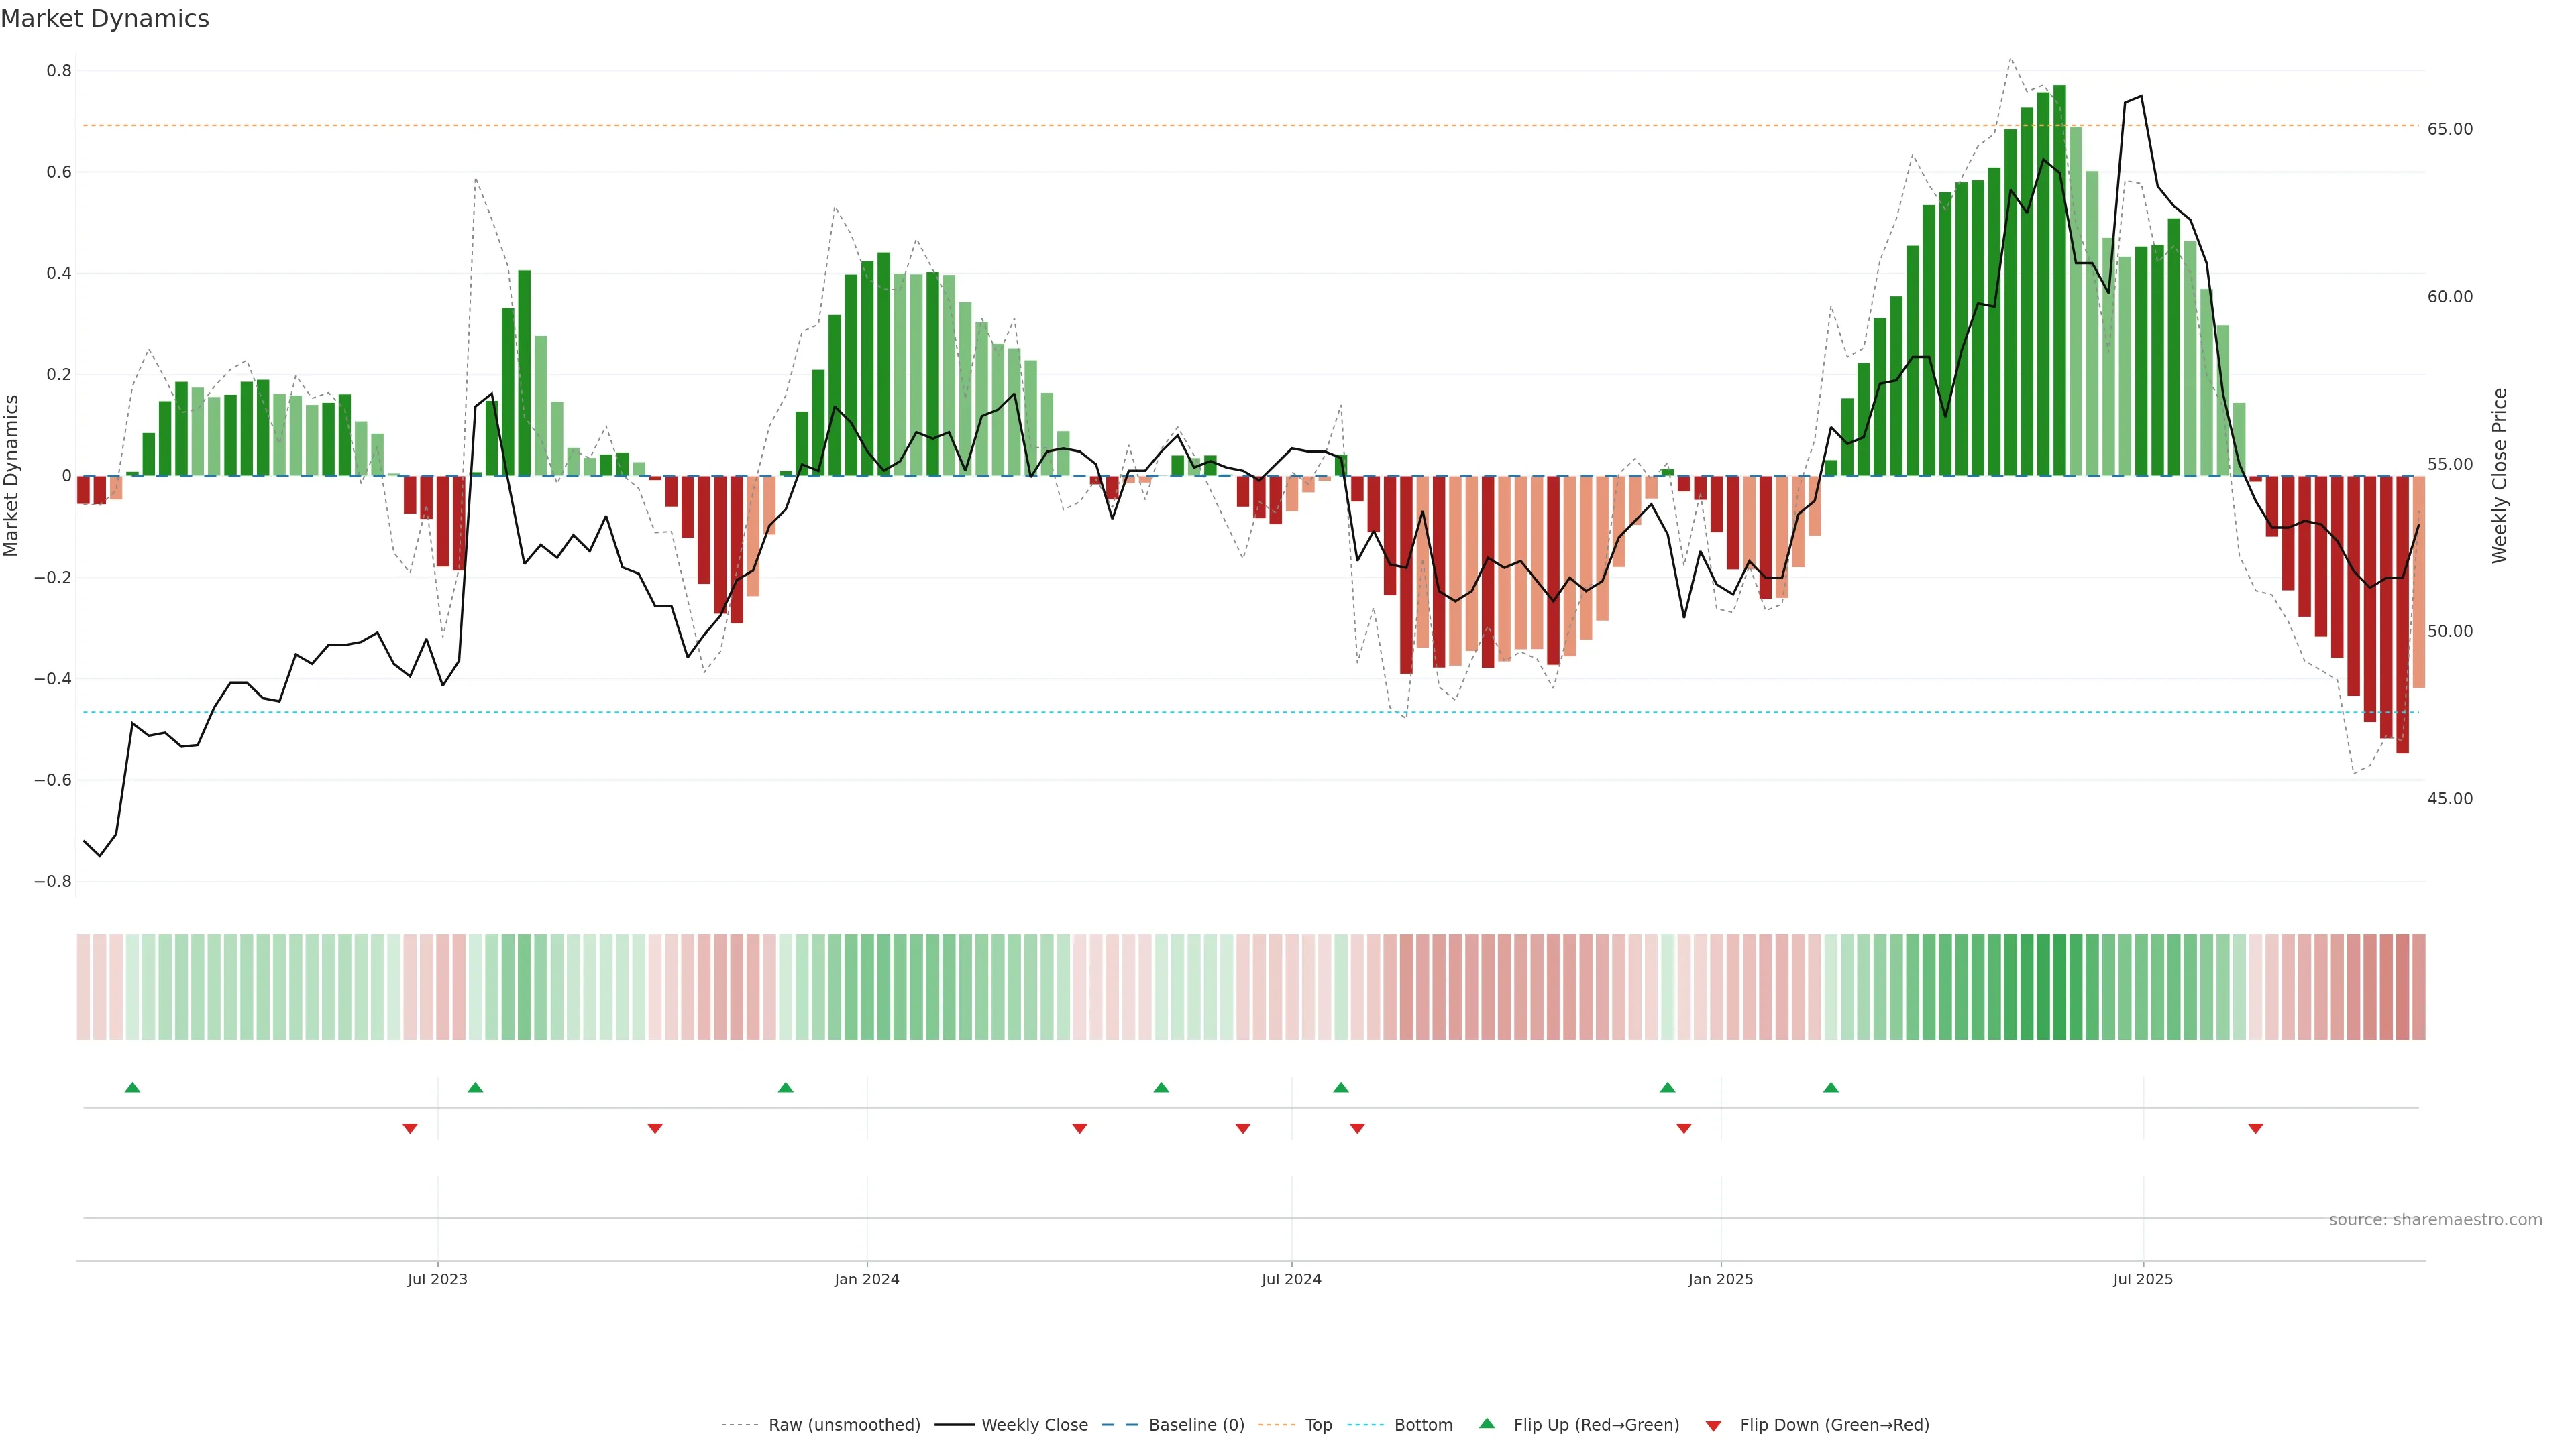Click the rightmost red Flip Down triangle marker
Viewport: 2576px width, 1448px height.
[2255, 1128]
